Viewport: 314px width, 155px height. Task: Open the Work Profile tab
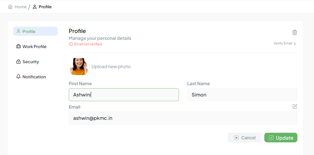[34, 47]
